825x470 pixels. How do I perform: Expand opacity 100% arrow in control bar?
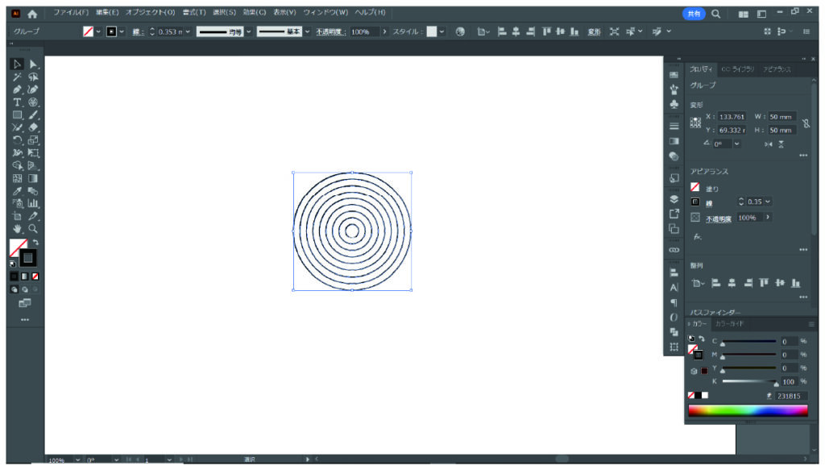(x=384, y=32)
